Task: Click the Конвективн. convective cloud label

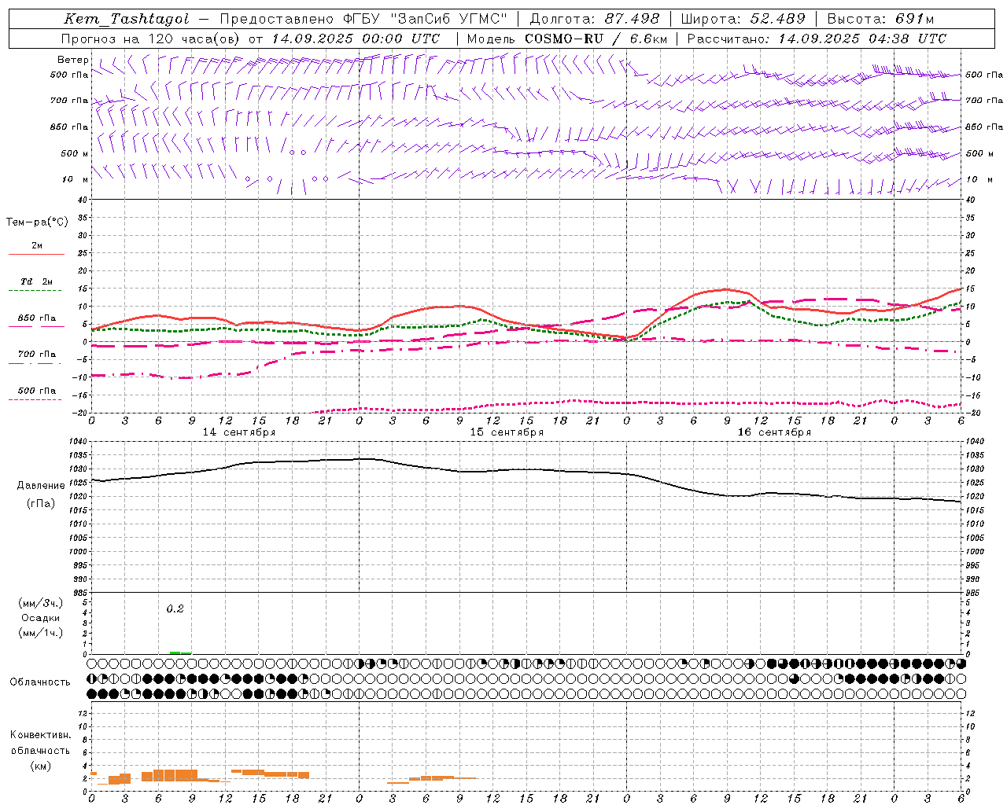Action: click(40, 735)
